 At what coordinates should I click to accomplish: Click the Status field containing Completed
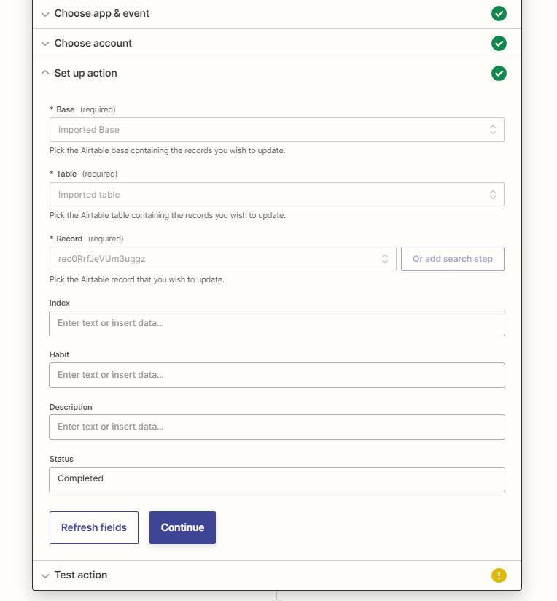pyautogui.click(x=276, y=479)
